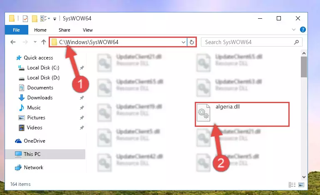Click the pin icon next to Pictures
320x195 pixels.
point(82,118)
